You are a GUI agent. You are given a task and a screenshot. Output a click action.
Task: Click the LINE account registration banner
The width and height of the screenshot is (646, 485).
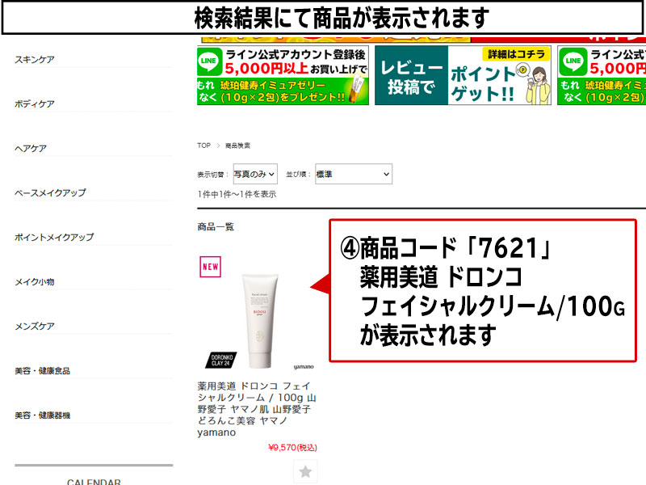point(283,75)
